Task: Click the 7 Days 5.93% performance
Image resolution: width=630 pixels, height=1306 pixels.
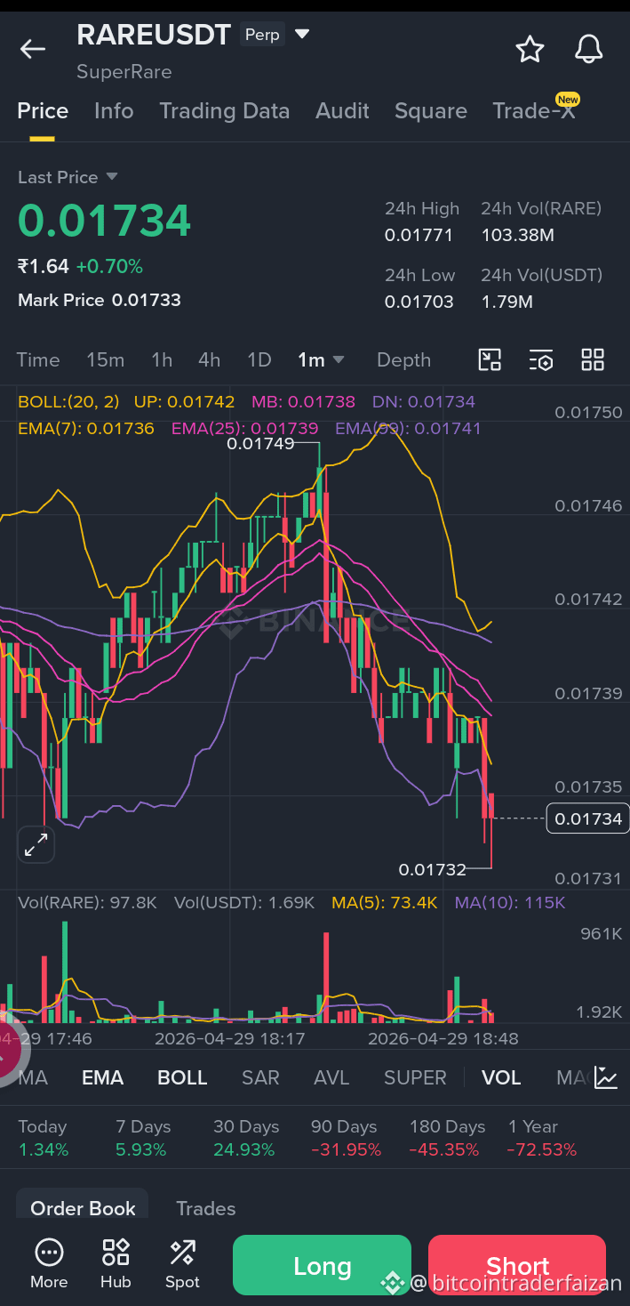Action: 143,1138
